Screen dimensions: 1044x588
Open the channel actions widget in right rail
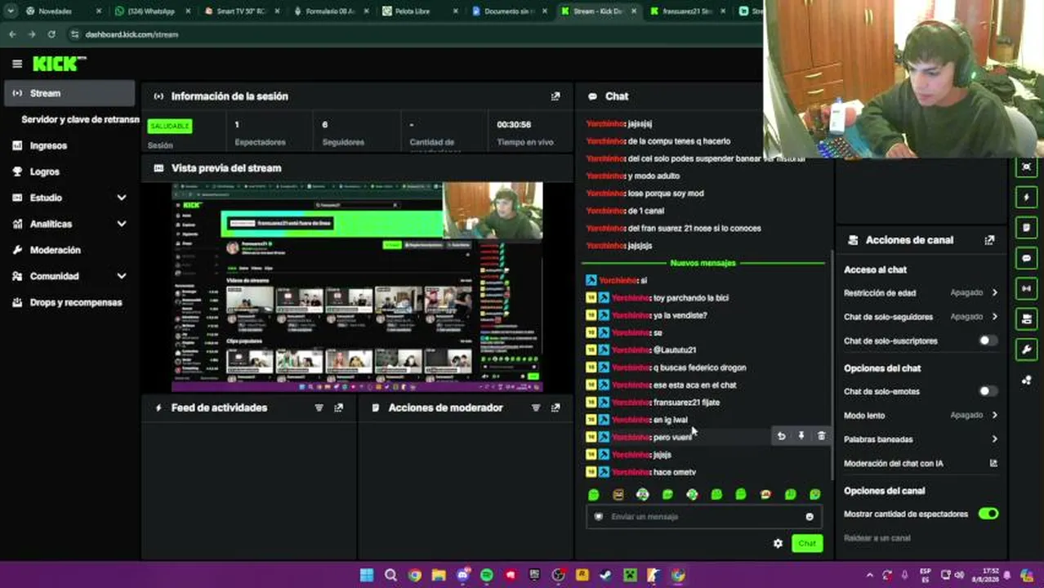[1027, 318]
